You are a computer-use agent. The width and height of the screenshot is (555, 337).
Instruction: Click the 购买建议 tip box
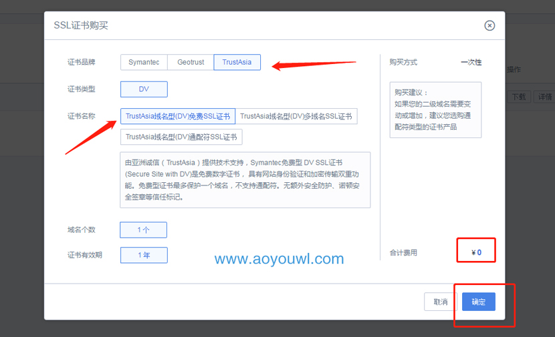point(435,109)
